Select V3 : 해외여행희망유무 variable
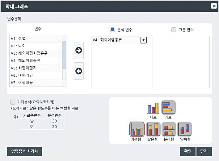 coord(36,53)
